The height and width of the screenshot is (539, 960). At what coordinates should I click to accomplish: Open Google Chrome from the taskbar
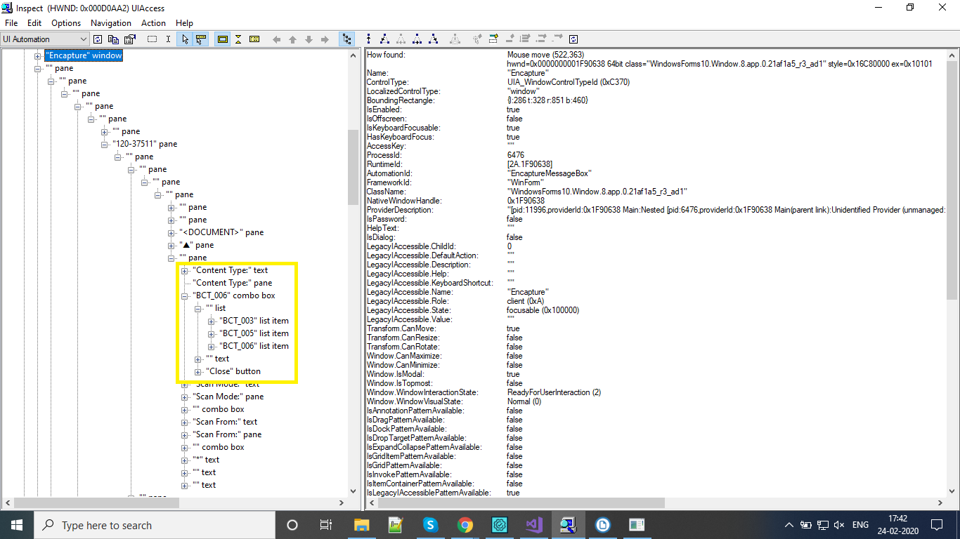(x=465, y=524)
